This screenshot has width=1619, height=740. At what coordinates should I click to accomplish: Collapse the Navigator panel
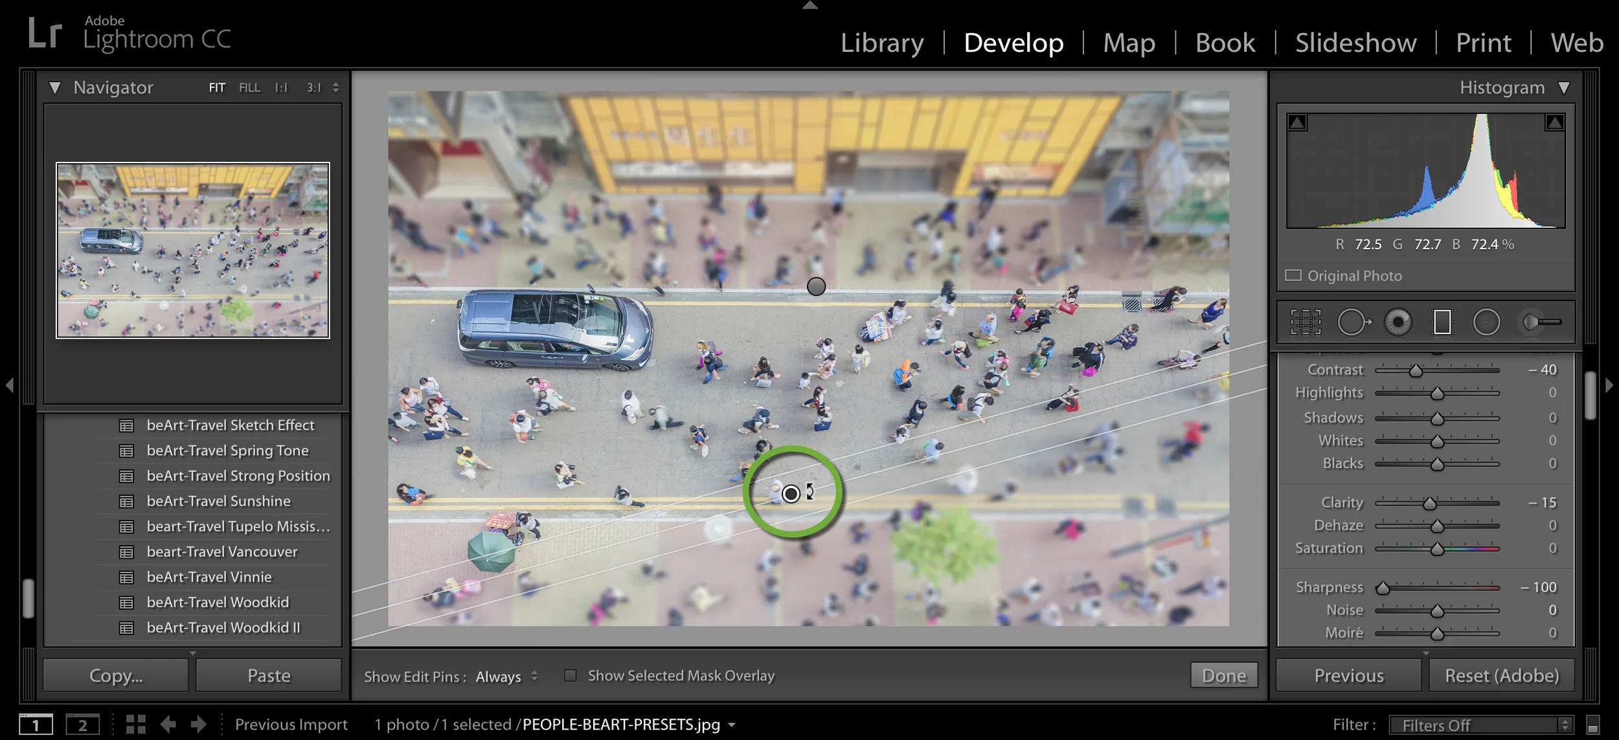click(x=55, y=87)
